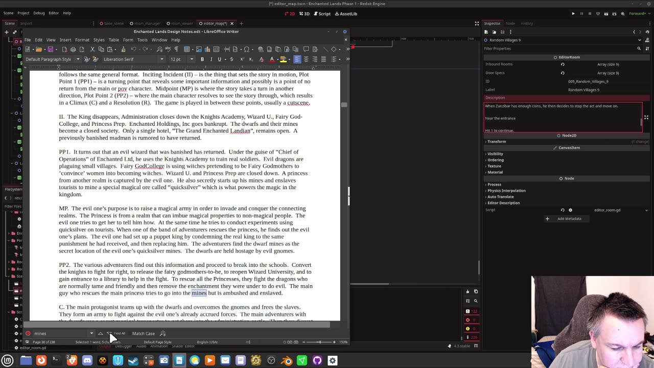Center align text in Writer
This screenshot has width=654, height=368.
pos(307,59)
